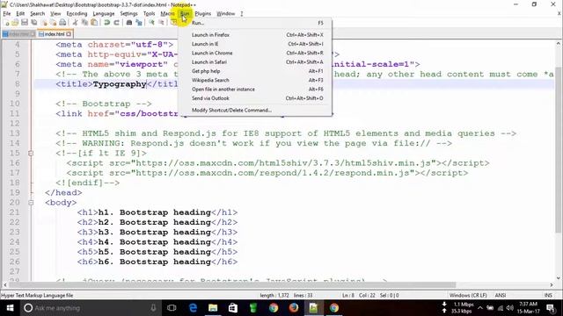Open File Explorer from the taskbar
563x316 pixels.
213,308
